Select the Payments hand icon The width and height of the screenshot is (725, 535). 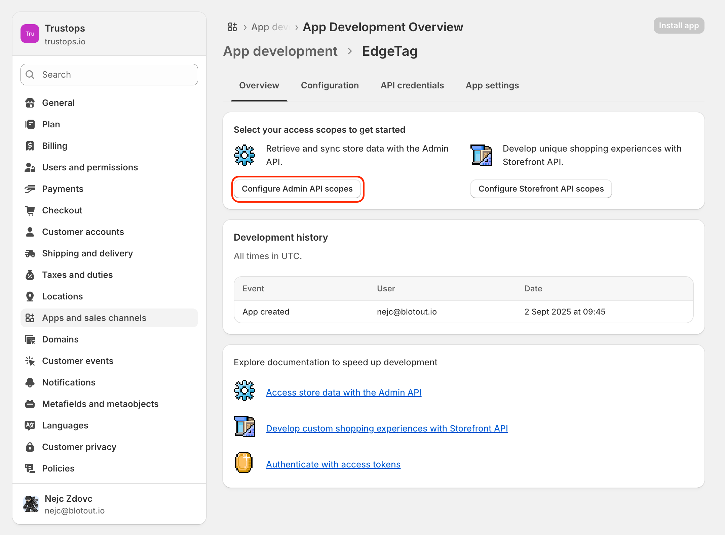30,189
